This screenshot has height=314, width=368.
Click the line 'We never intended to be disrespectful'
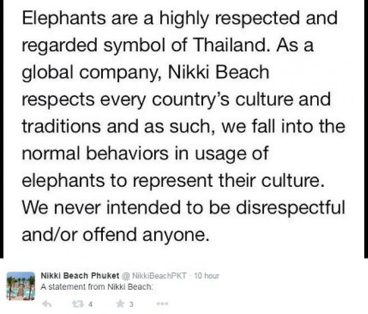184,208
